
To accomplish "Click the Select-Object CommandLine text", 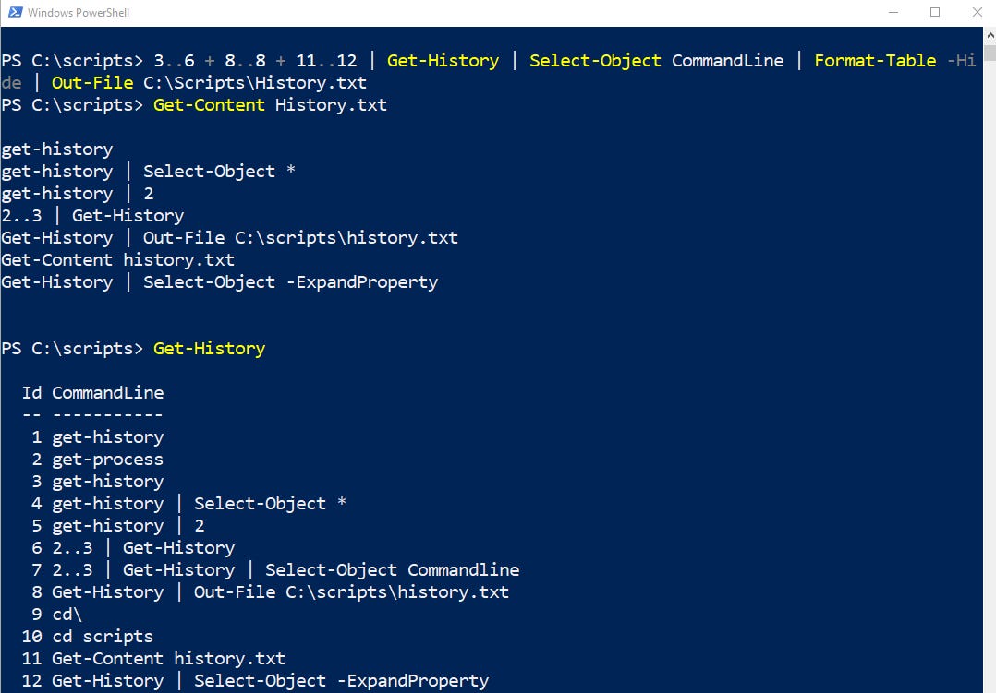I will 595,60.
